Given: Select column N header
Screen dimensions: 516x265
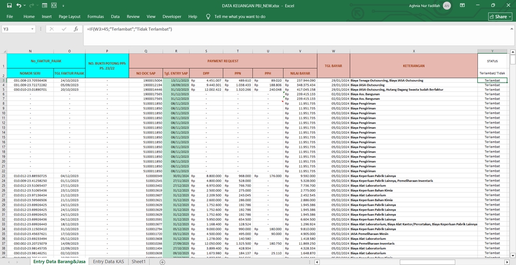Looking at the screenshot, I should tap(30, 51).
